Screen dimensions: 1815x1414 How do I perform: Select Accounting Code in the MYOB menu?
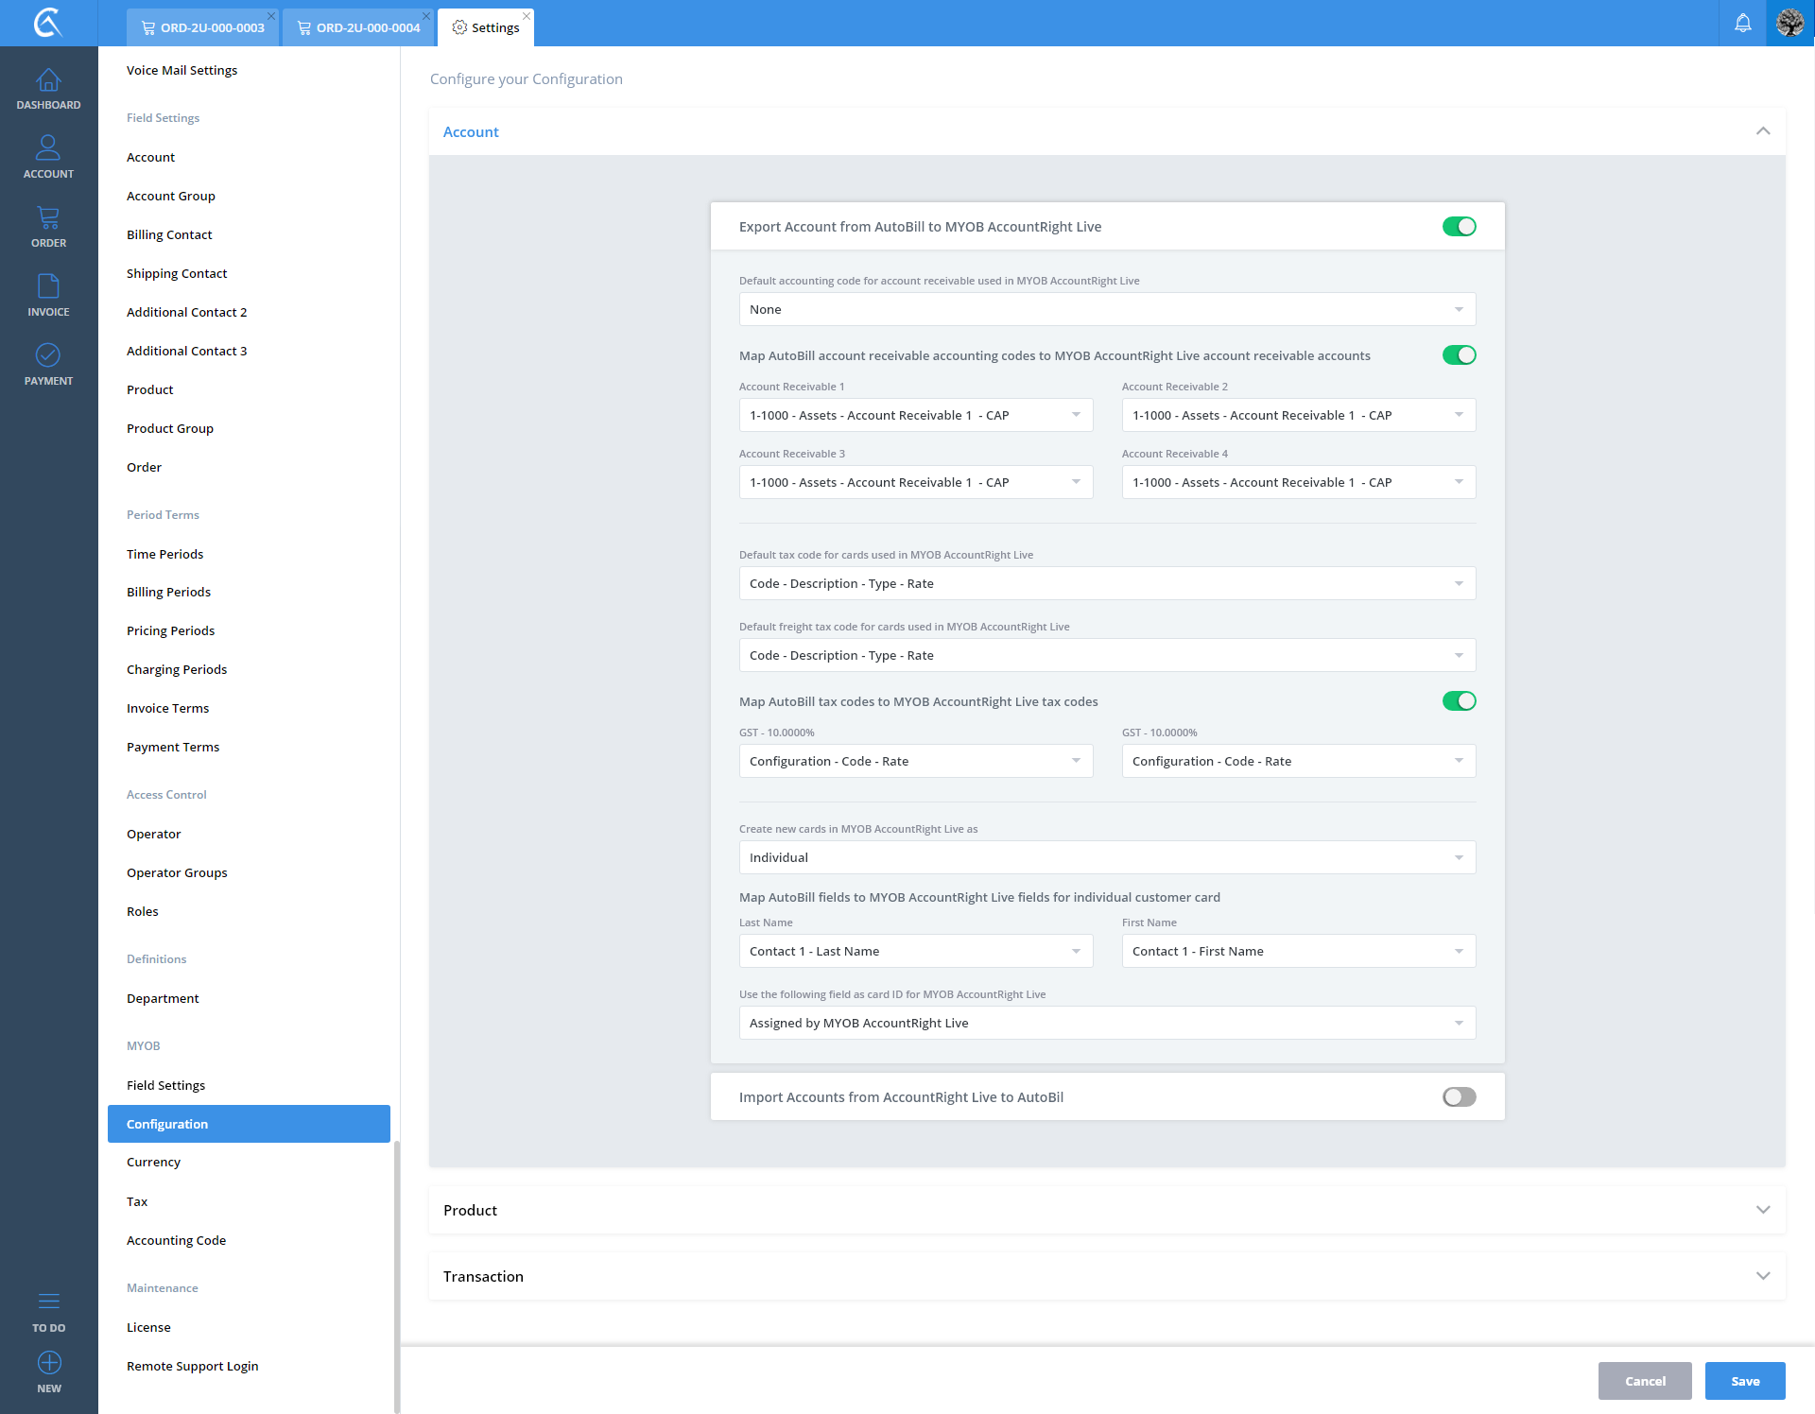pyautogui.click(x=176, y=1240)
